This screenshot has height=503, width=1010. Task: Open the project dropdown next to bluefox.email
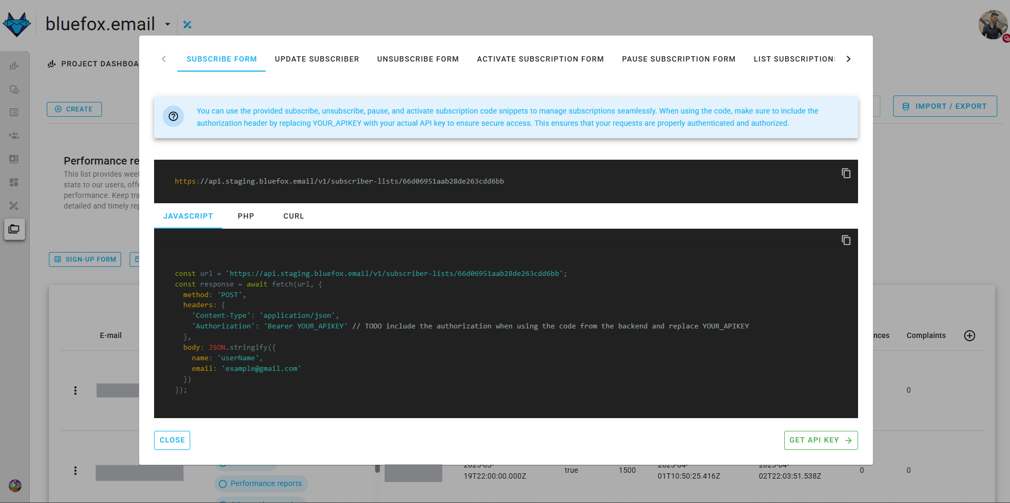coord(167,24)
